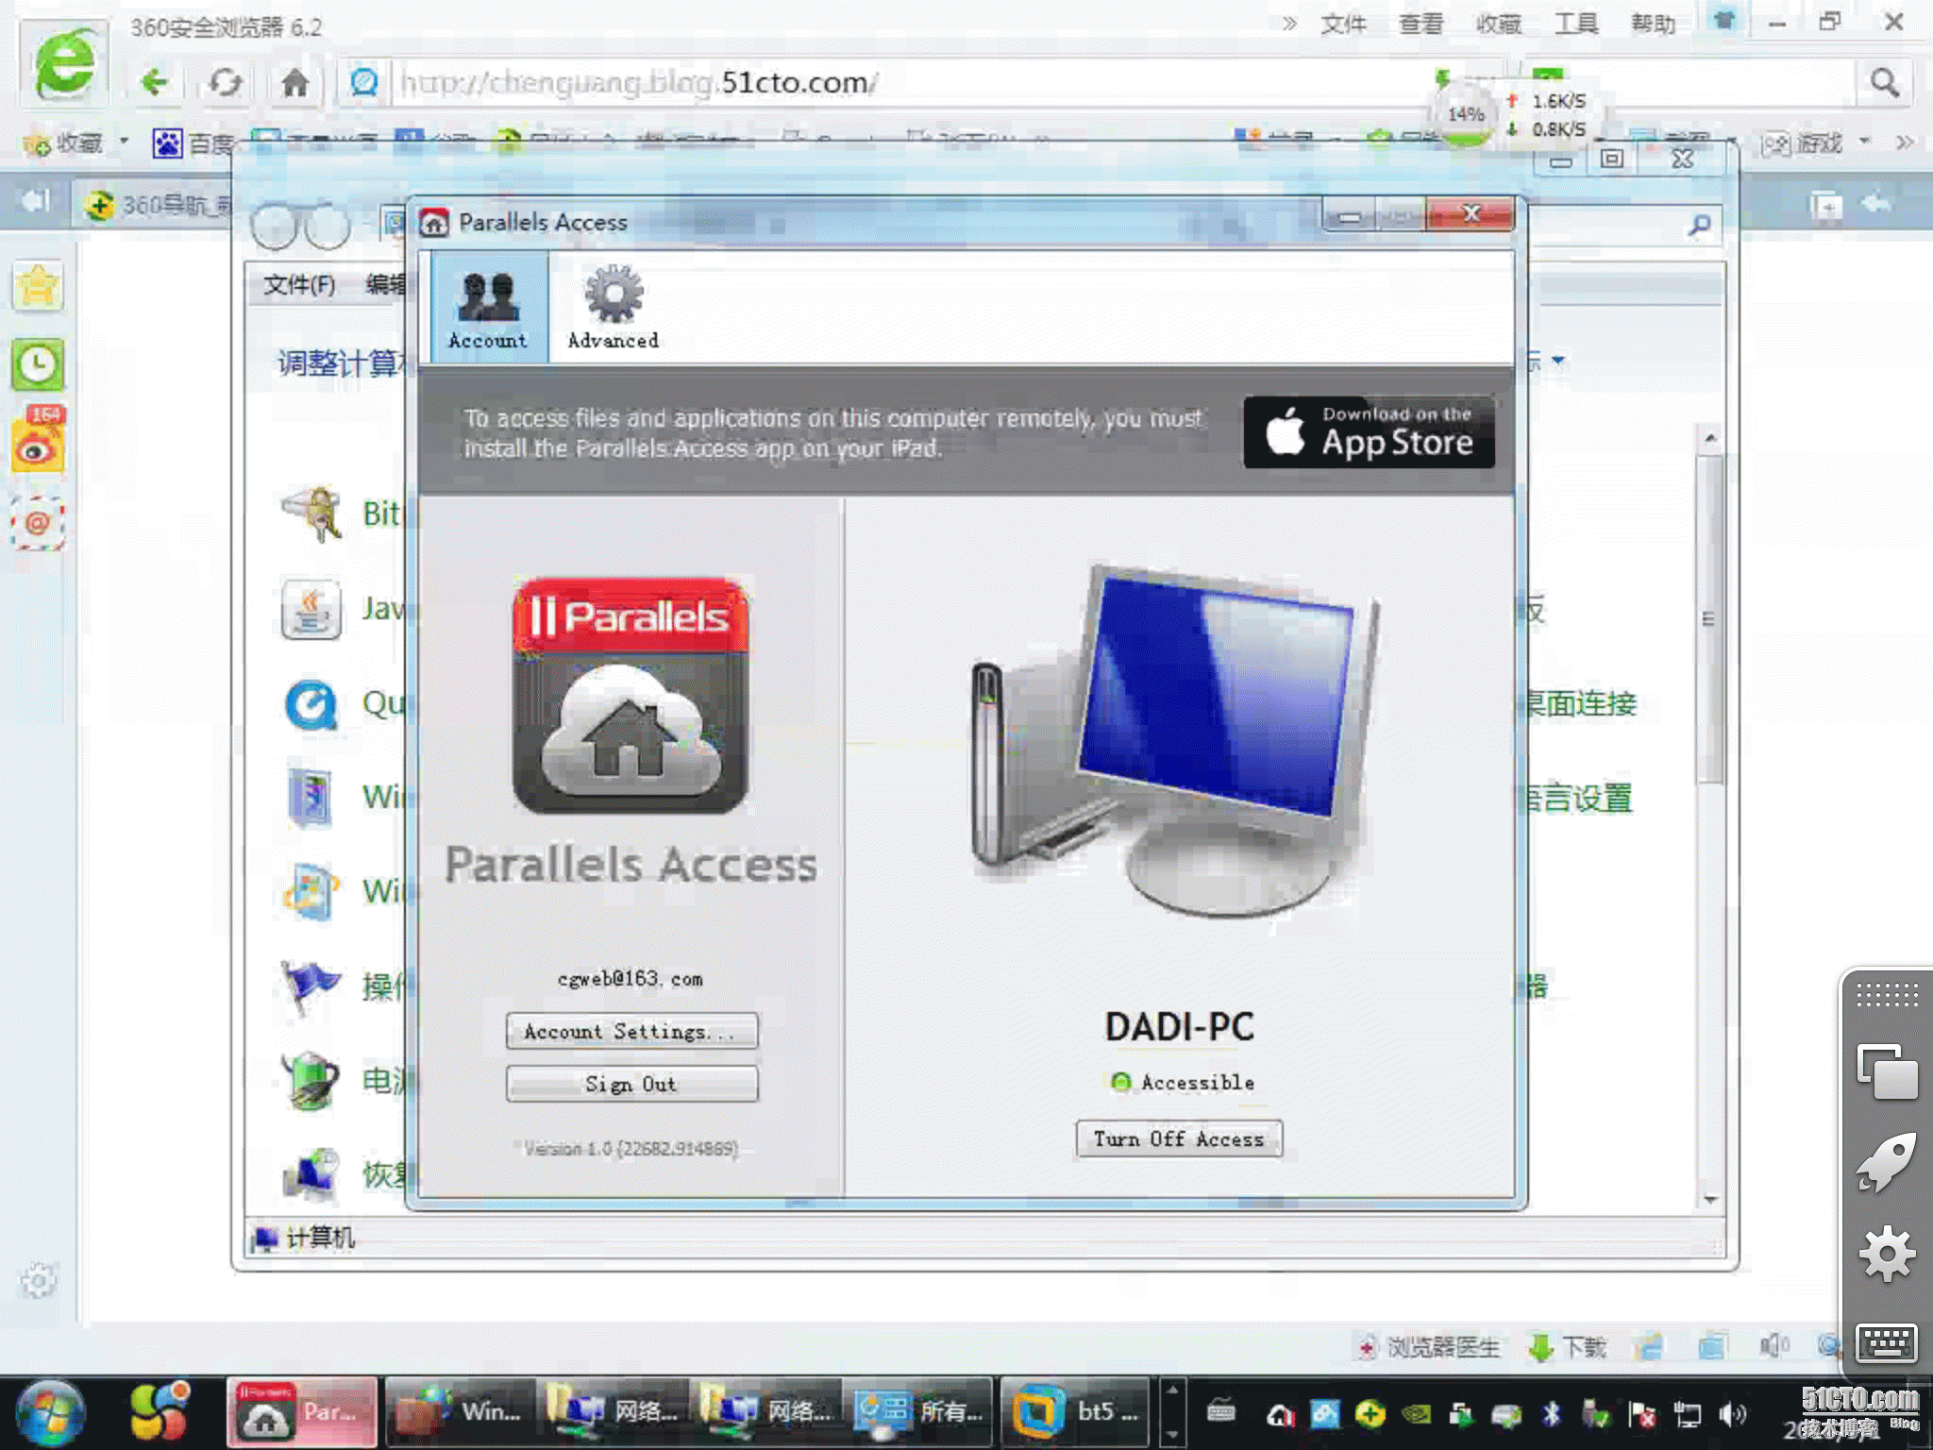
Task: Expand hidden menu items chevron near 文件
Action: [1289, 24]
